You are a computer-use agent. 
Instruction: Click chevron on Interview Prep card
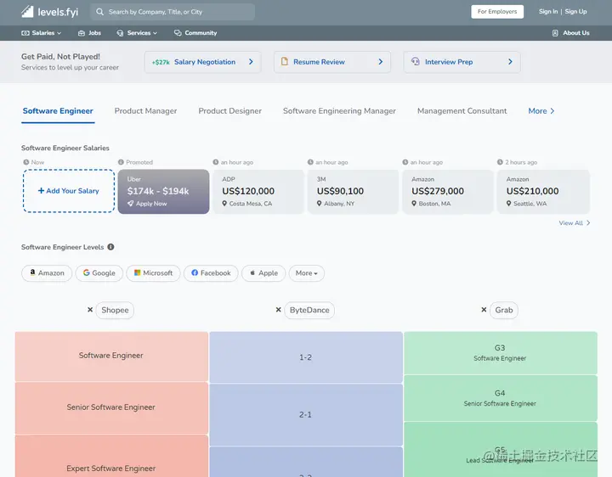(510, 62)
